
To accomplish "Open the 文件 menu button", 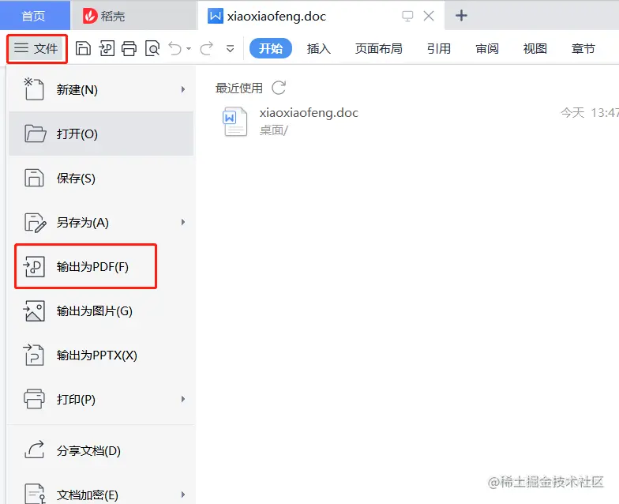I will coord(36,49).
